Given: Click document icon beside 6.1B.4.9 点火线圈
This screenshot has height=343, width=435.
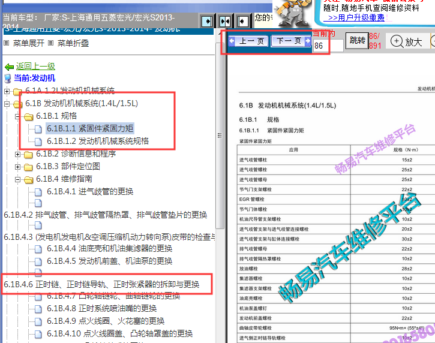Looking at the screenshot, I should click(38, 321).
